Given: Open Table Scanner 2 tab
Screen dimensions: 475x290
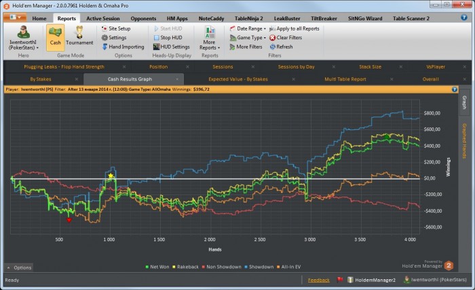Looking at the screenshot, I should coord(411,18).
